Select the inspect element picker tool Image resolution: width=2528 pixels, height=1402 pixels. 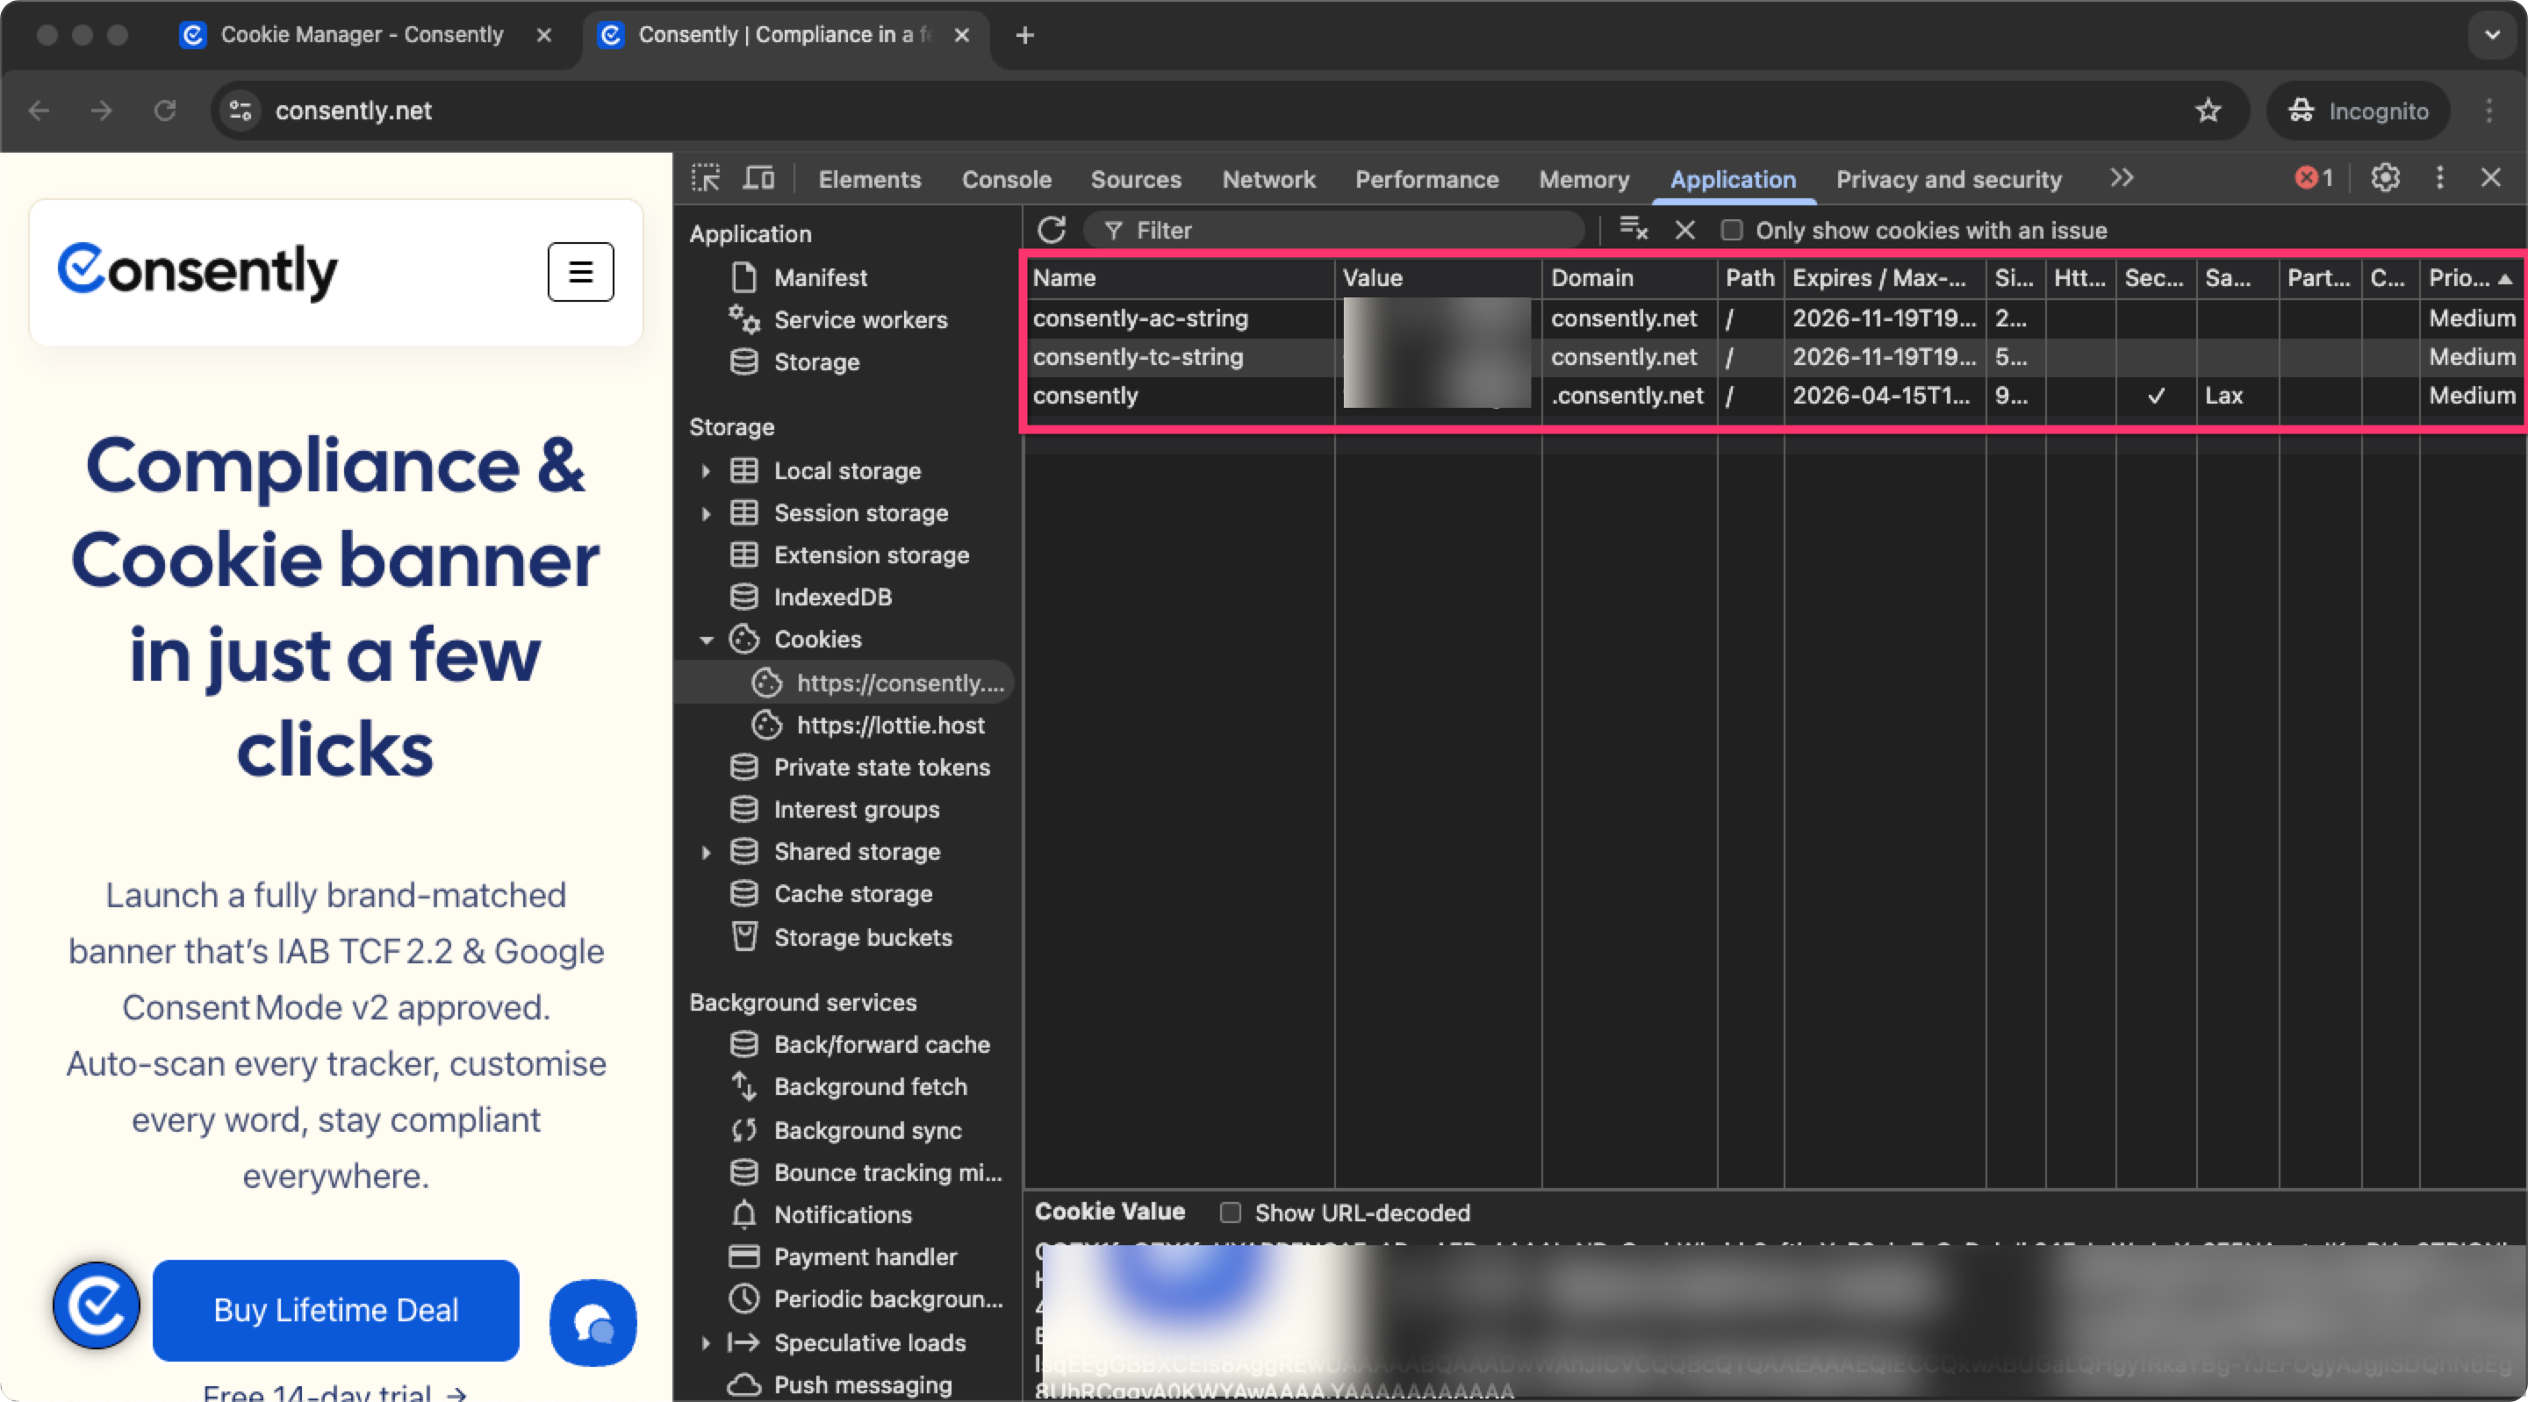[x=707, y=179]
